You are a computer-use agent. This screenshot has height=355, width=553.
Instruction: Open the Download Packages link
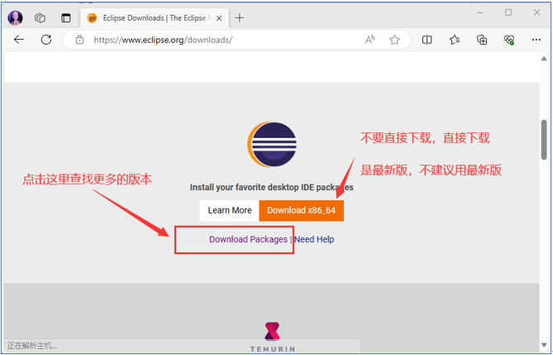point(248,239)
